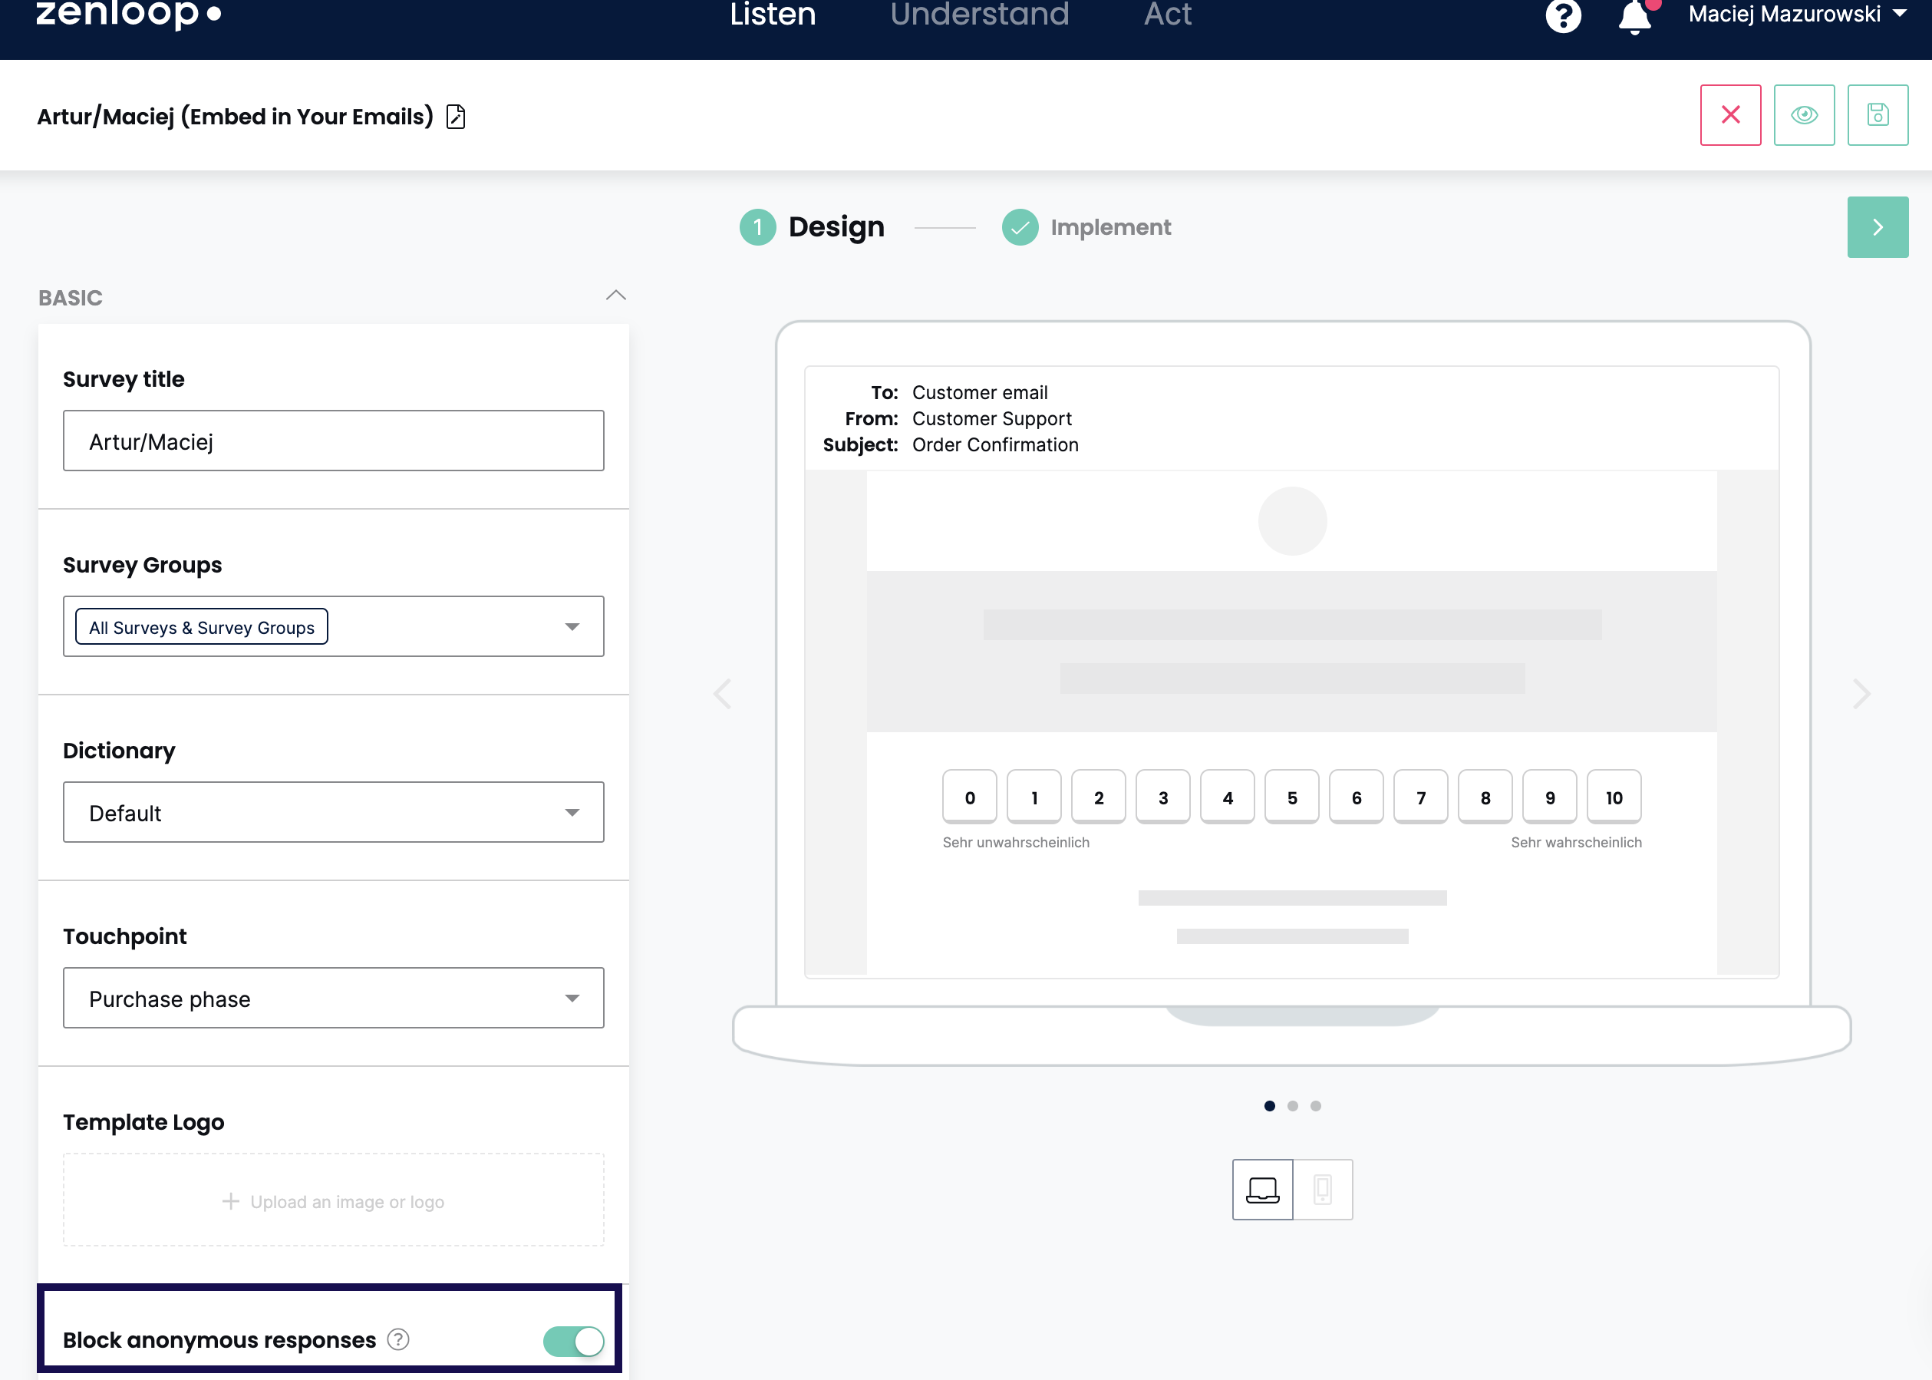Click the red X discard button
The image size is (1932, 1380).
tap(1730, 114)
